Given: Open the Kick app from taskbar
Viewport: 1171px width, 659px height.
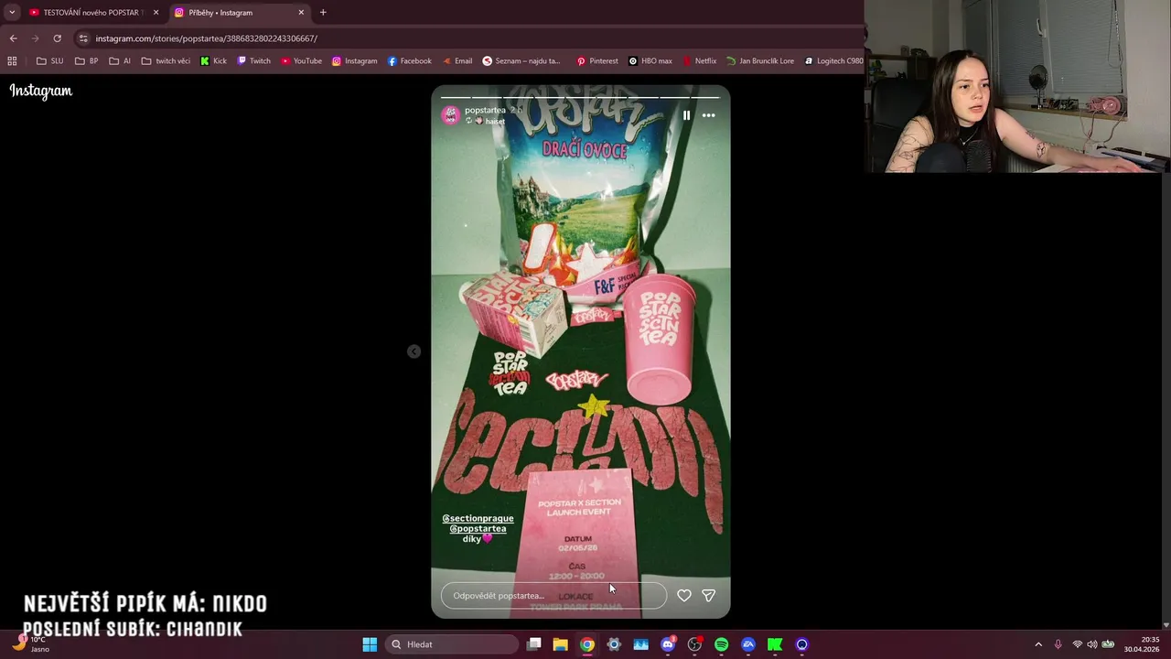Looking at the screenshot, I should 775,644.
